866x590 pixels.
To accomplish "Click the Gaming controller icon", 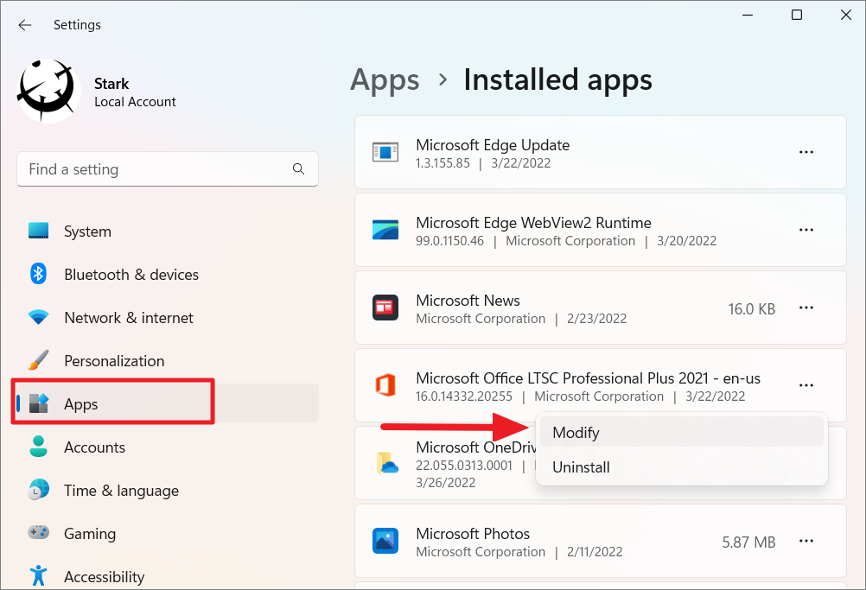I will point(38,533).
